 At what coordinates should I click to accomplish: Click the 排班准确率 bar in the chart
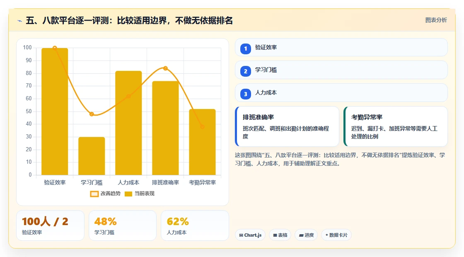point(165,128)
